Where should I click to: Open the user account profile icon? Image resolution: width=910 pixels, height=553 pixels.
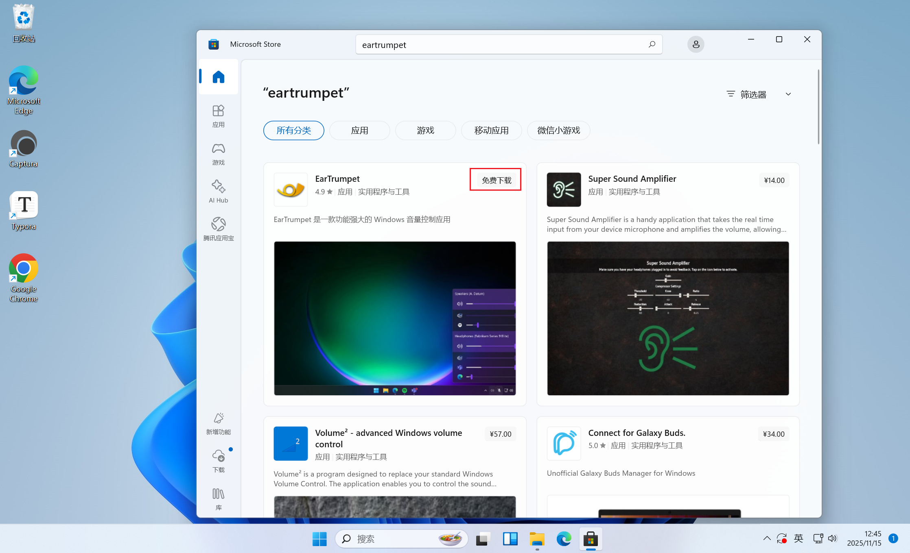696,44
